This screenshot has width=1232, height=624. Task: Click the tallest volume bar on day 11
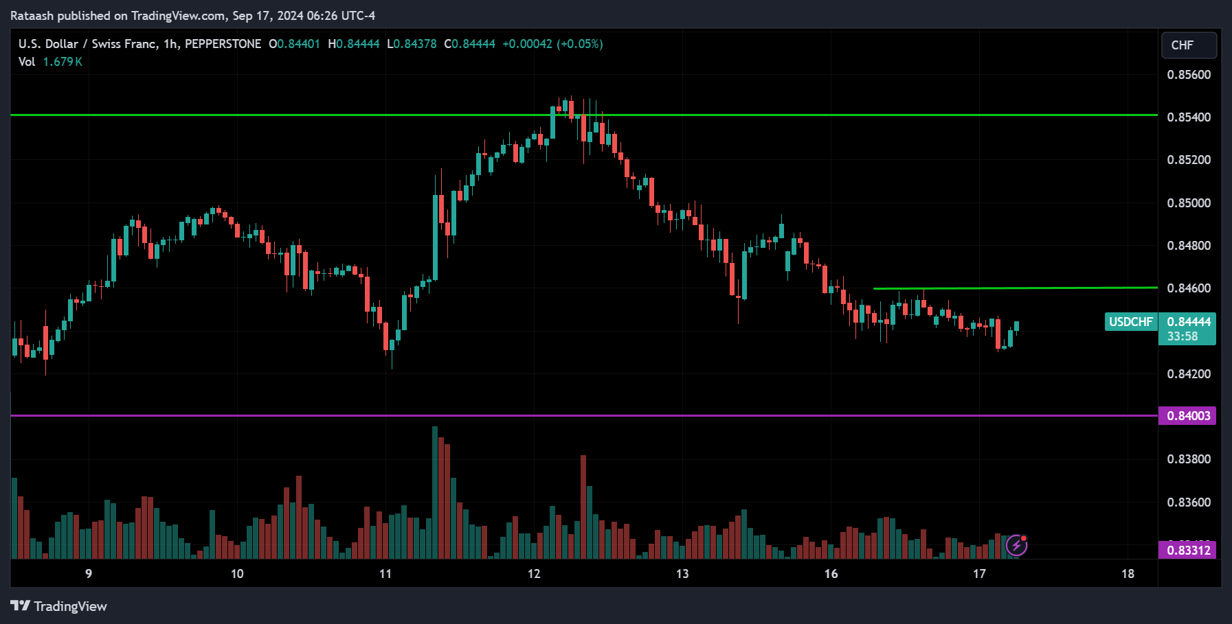coord(435,492)
